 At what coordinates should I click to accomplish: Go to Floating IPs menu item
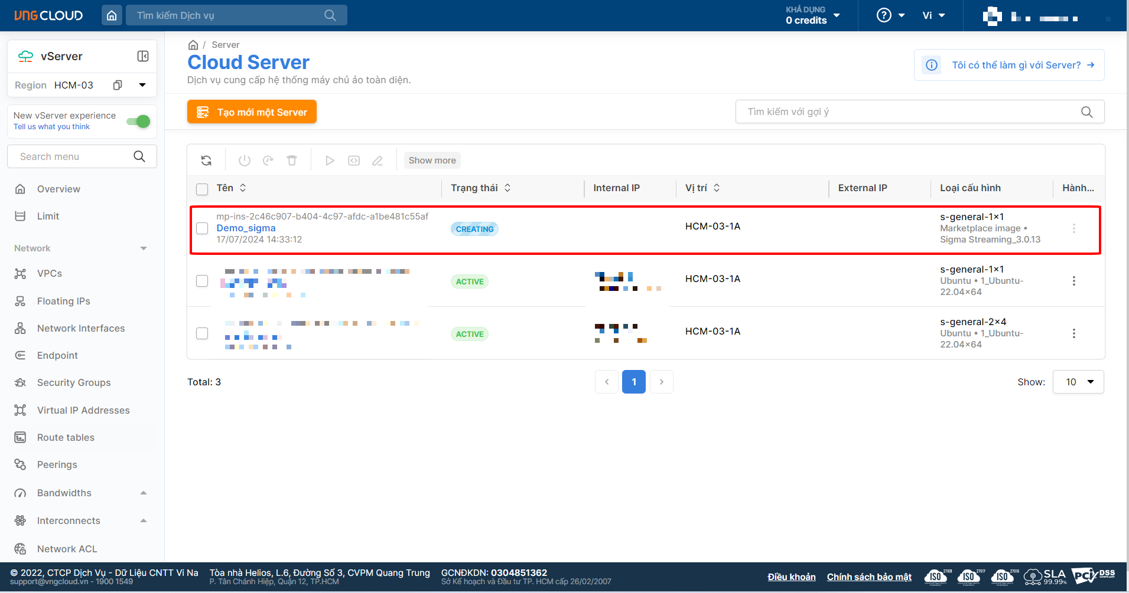[64, 301]
